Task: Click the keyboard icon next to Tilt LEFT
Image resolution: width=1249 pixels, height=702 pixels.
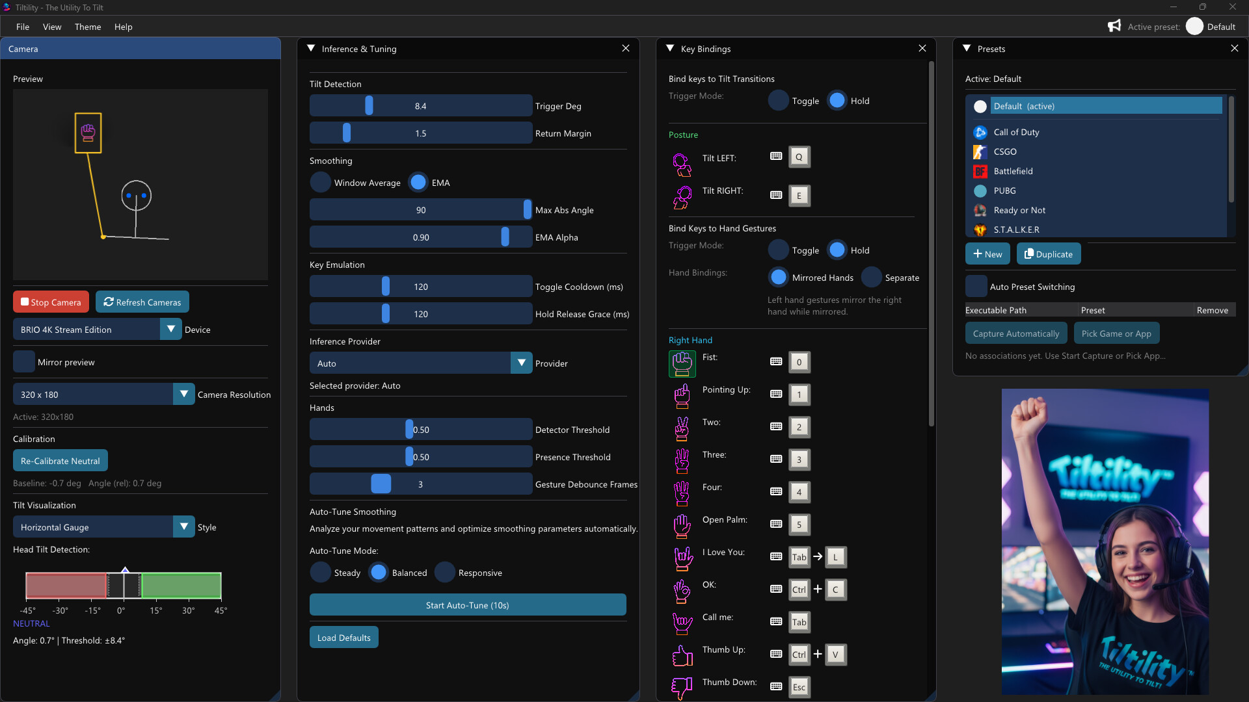Action: click(776, 157)
